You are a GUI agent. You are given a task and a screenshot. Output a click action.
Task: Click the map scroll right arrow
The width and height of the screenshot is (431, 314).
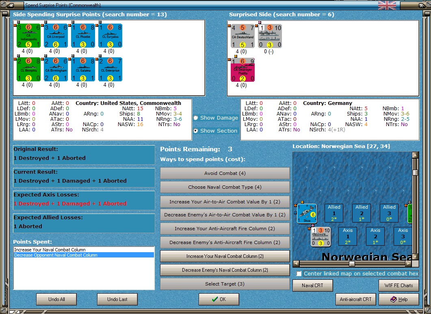click(x=409, y=264)
